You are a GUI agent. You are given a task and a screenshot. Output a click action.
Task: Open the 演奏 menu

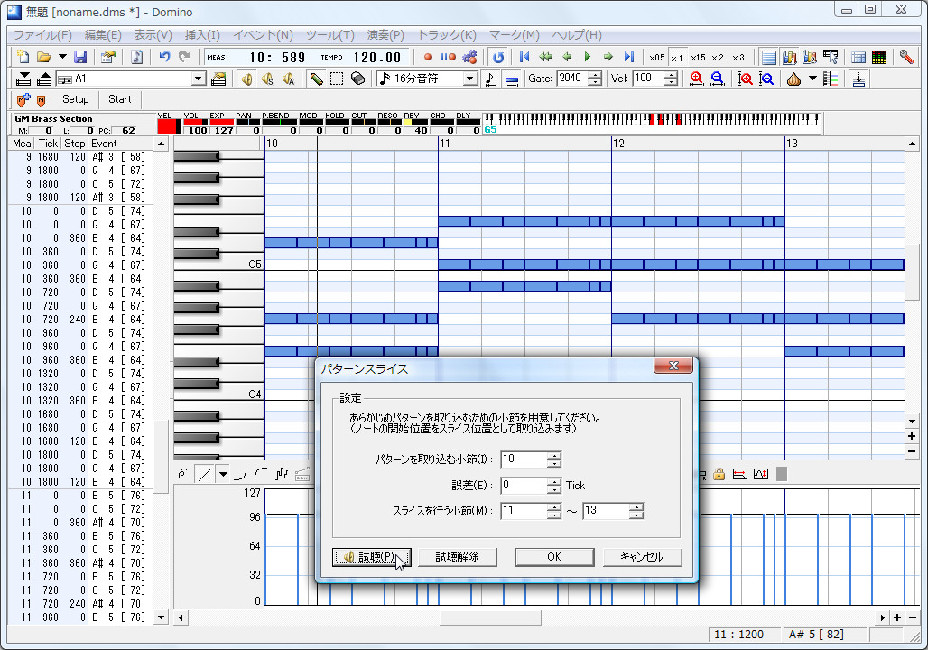pos(384,34)
